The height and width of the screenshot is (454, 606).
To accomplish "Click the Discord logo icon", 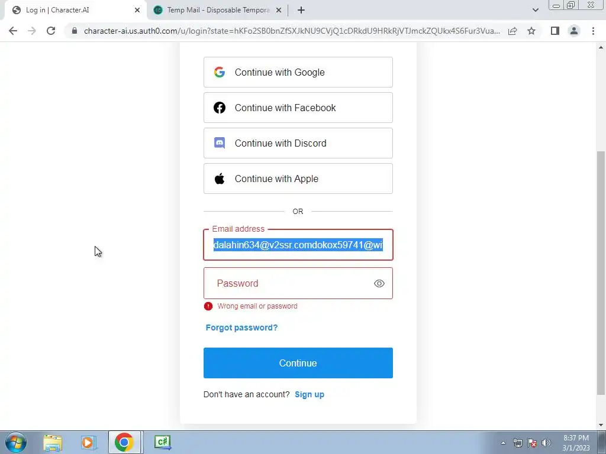I will pos(220,143).
